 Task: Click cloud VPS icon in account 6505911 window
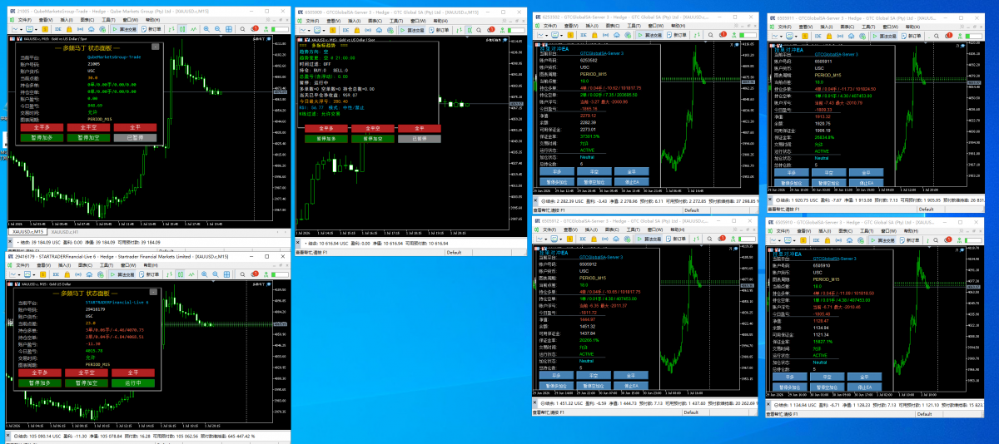(x=852, y=36)
